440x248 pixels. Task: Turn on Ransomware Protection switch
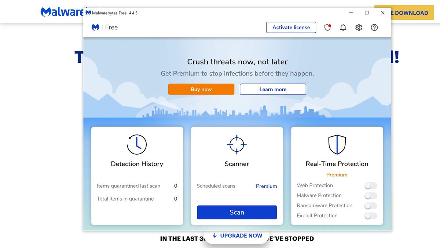pos(371,206)
